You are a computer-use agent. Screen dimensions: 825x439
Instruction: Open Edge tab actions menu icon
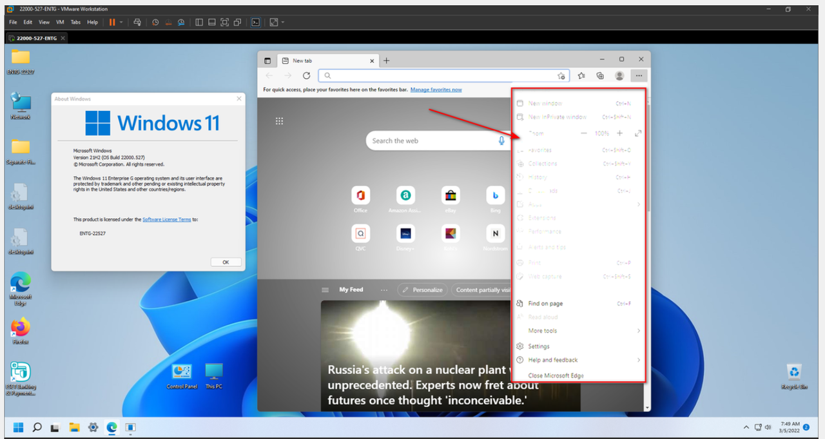[x=267, y=61]
